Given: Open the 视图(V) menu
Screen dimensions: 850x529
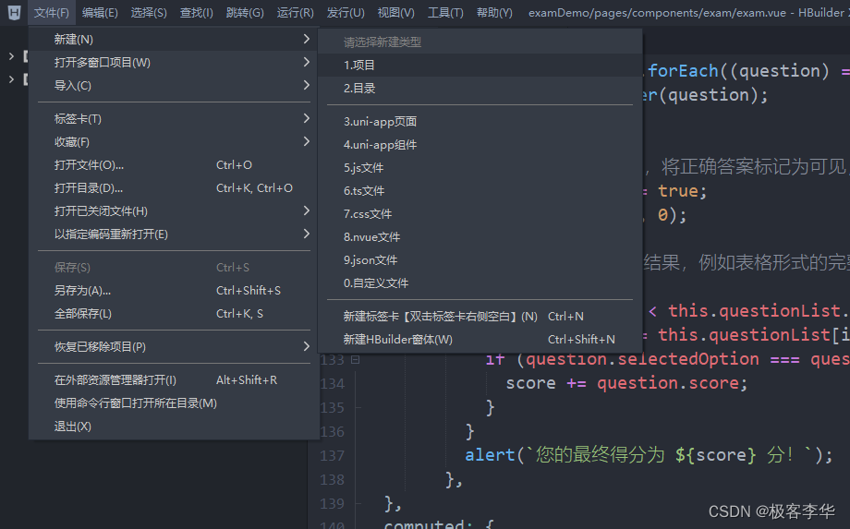Looking at the screenshot, I should click(x=395, y=12).
